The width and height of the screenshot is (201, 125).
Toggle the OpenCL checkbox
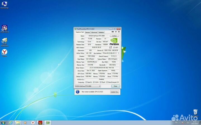pos(86,82)
